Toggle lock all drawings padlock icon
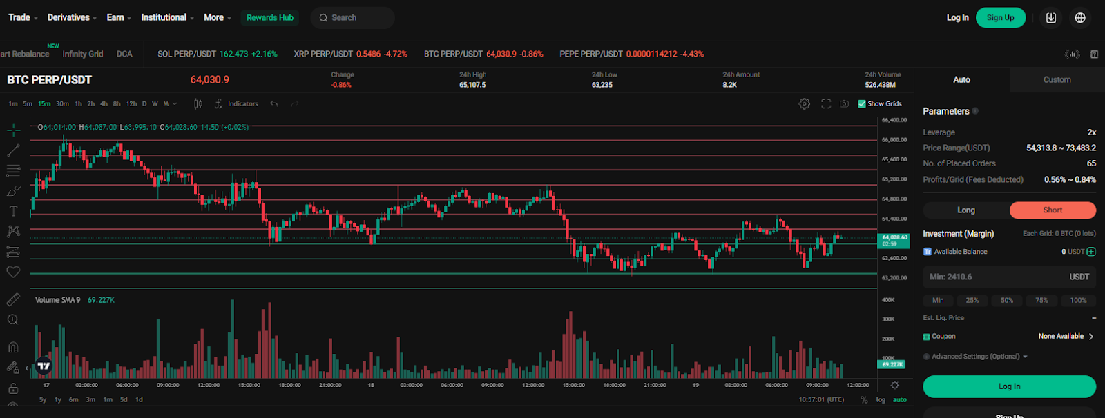Image resolution: width=1105 pixels, height=418 pixels. tap(13, 388)
